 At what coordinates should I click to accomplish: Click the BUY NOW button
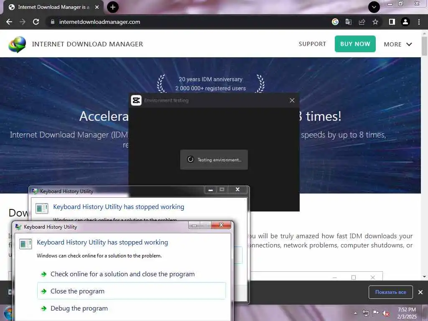click(x=355, y=44)
